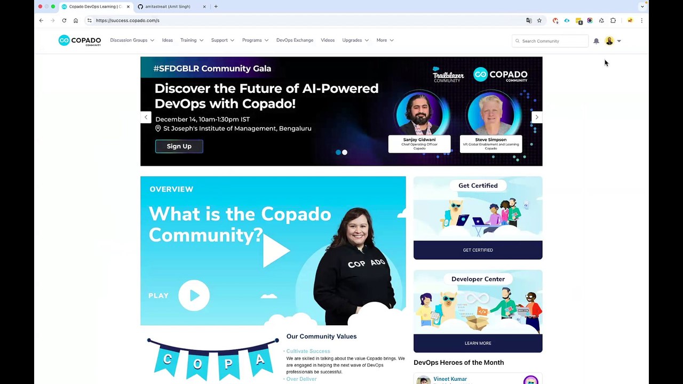Click the "#SFDGBLR Community Gala" banner title
The image size is (683, 384).
coord(212,69)
